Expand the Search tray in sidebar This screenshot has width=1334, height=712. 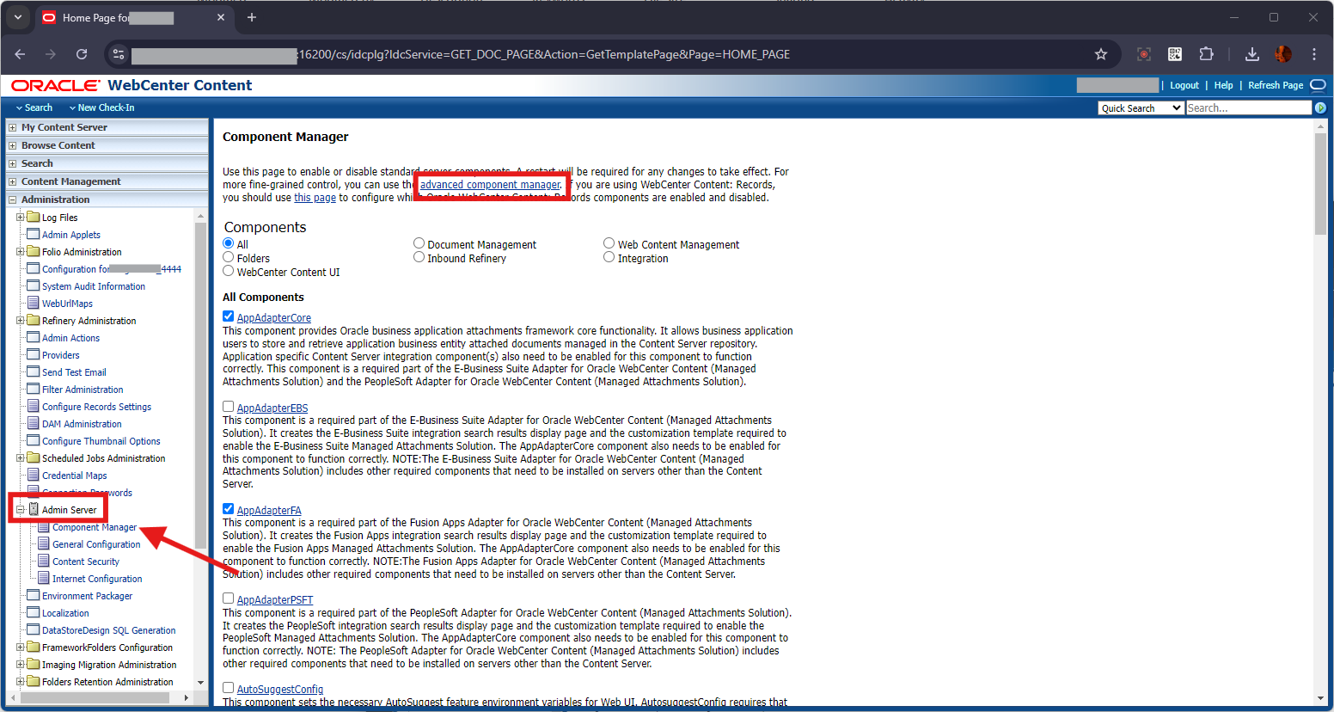pos(12,163)
